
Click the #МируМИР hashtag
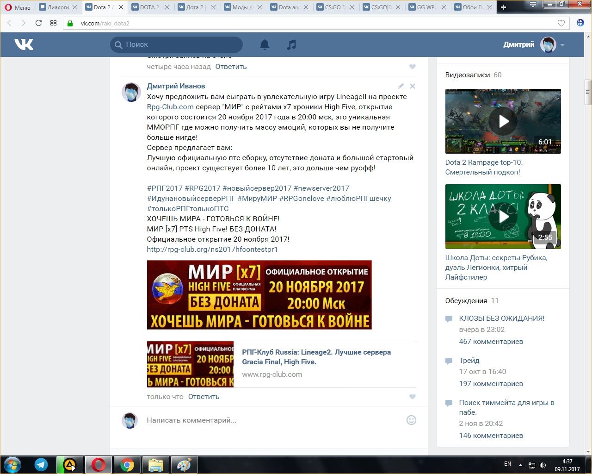[x=257, y=199]
